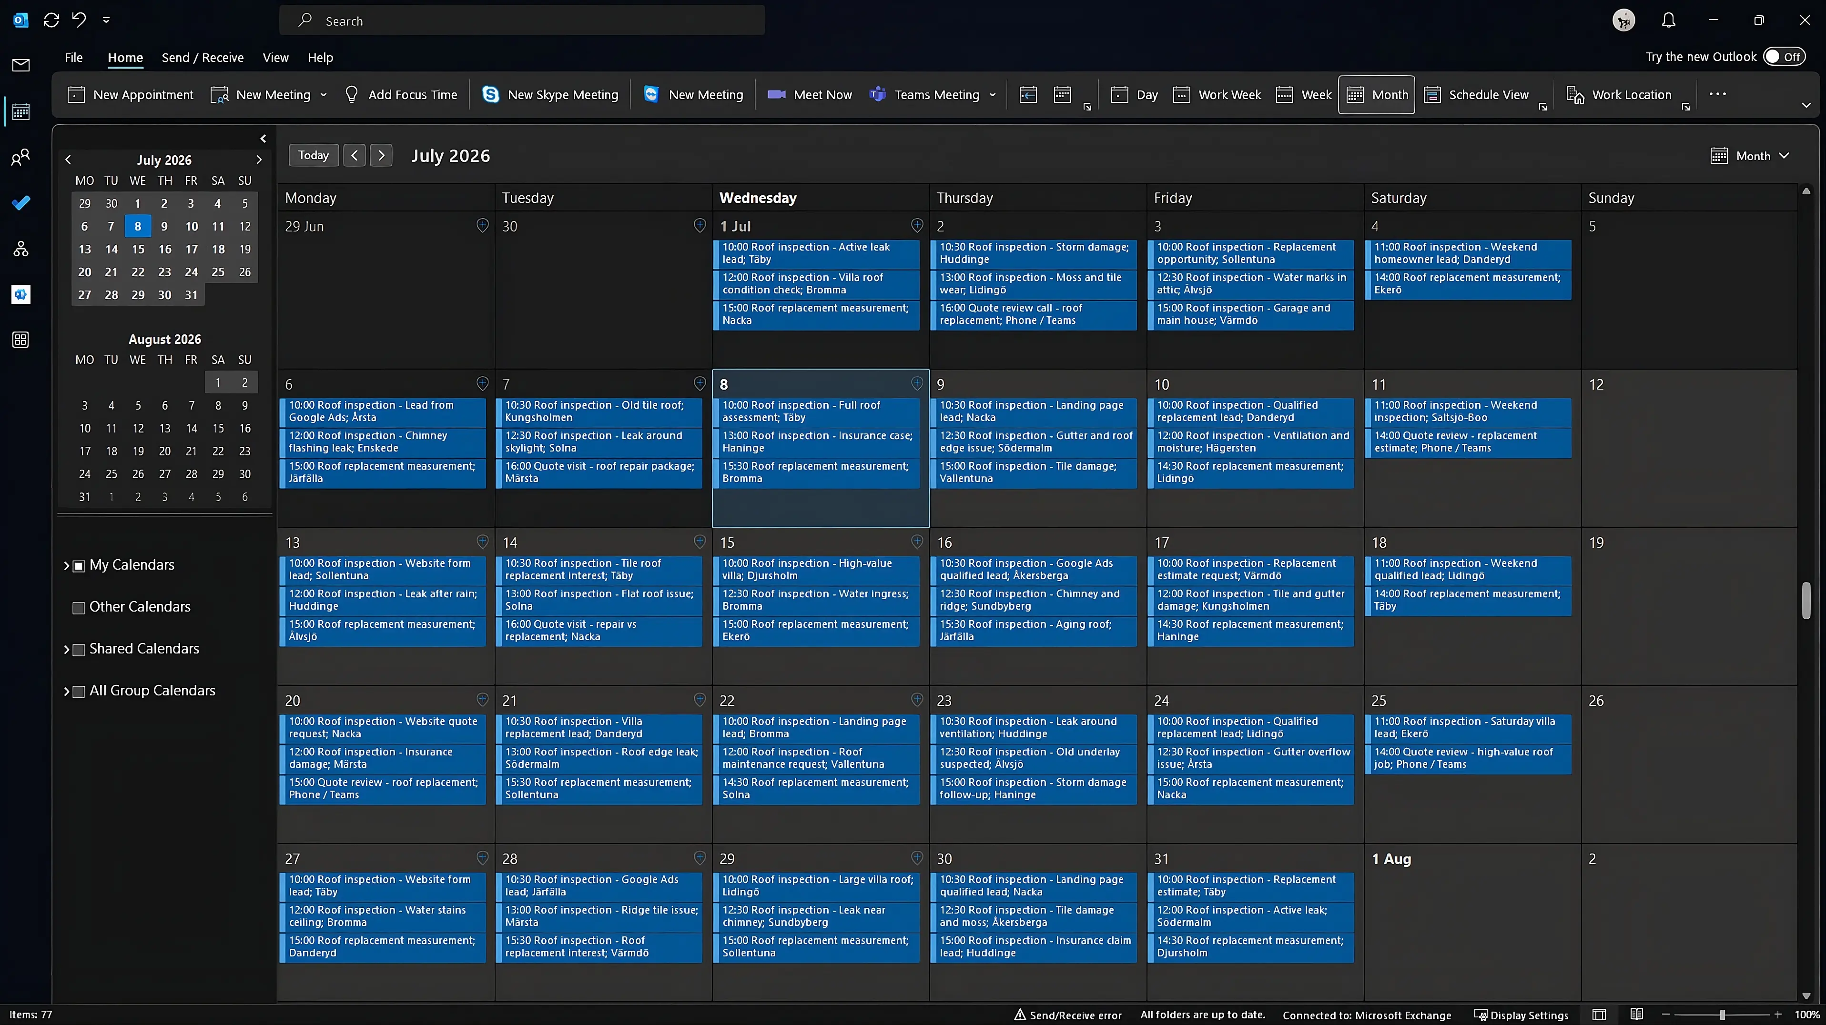Click in the Search box
1826x1025 pixels.
[x=522, y=20]
